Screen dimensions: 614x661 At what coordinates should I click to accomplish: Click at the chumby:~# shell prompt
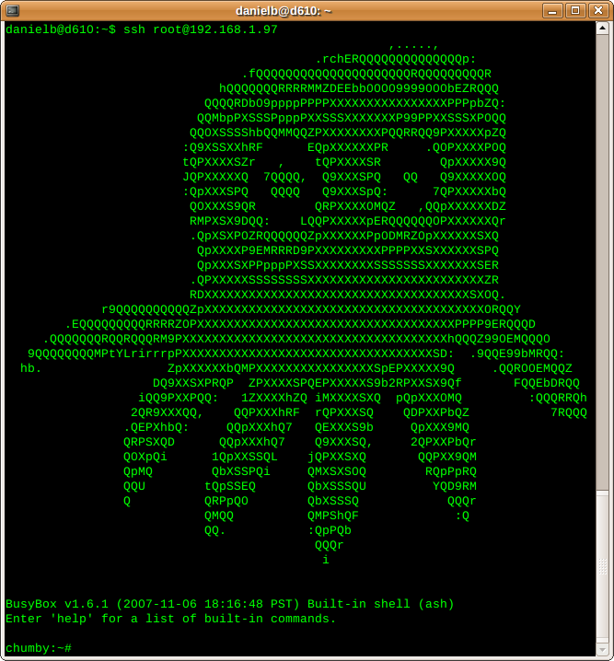pyautogui.click(x=39, y=648)
